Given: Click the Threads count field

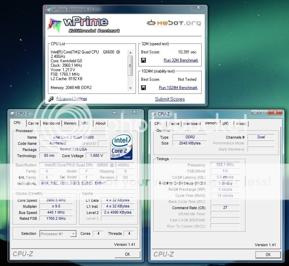Looking at the screenshot, I should [x=129, y=233].
